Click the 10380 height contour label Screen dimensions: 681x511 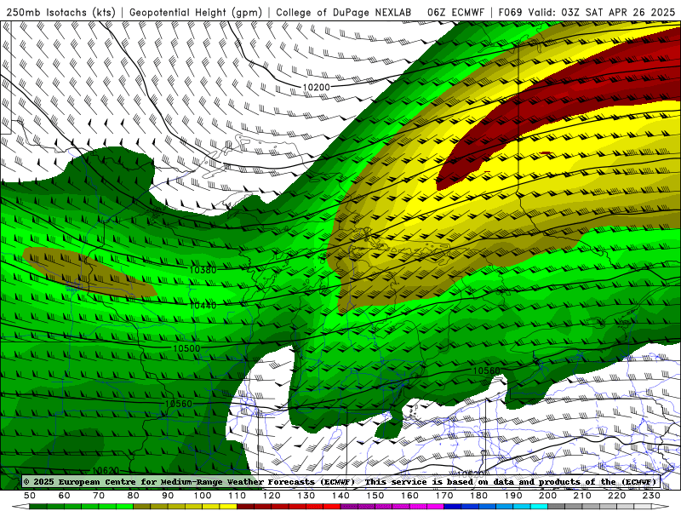[x=203, y=270]
